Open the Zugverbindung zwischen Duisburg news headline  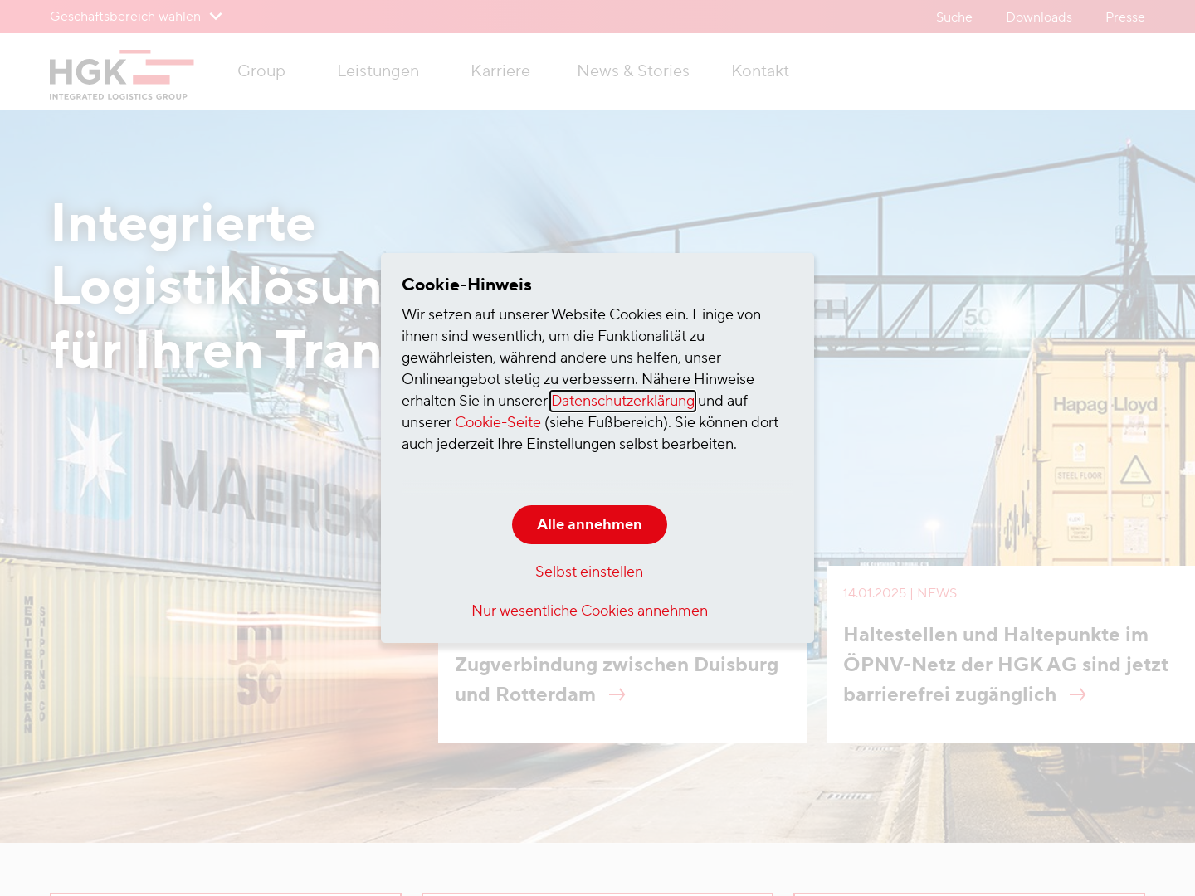pyautogui.click(x=617, y=679)
